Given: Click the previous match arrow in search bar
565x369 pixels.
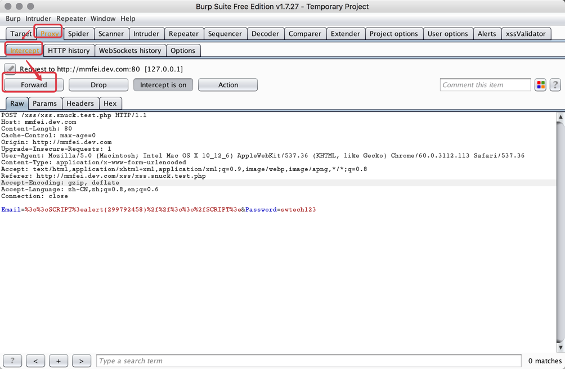Looking at the screenshot, I should (35, 361).
